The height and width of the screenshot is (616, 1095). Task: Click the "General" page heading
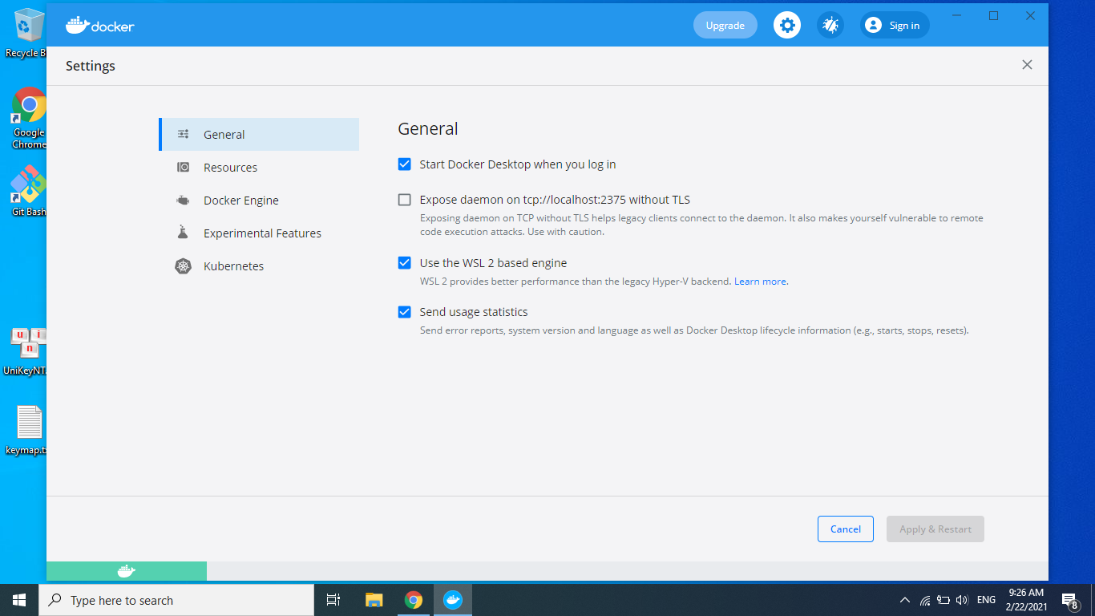[x=428, y=128]
